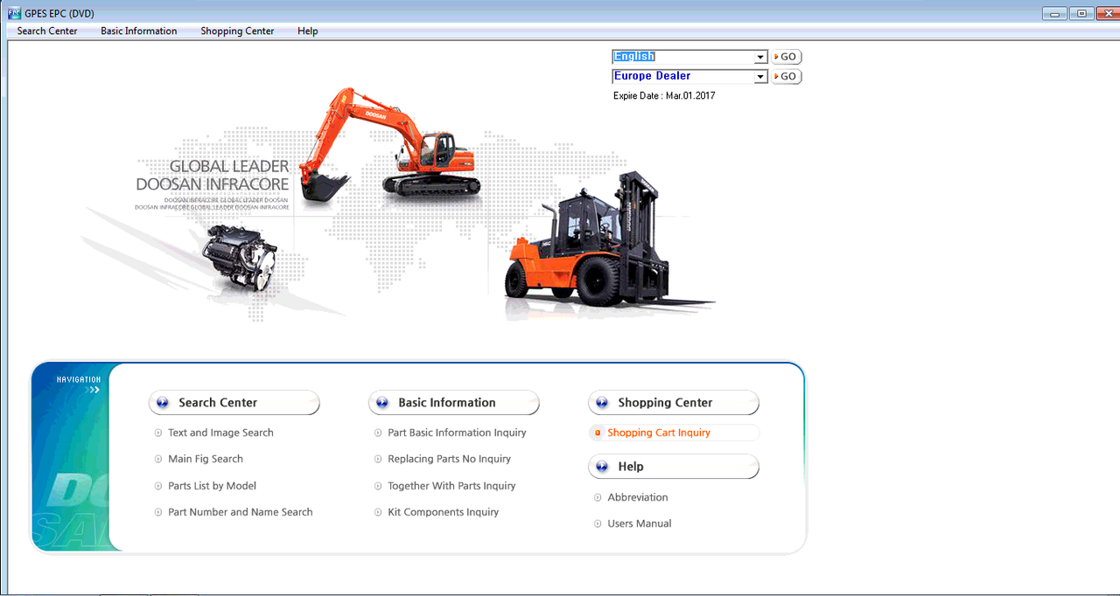Open Shopping Cart Inquiry
The width and height of the screenshot is (1120, 596).
pyautogui.click(x=659, y=433)
